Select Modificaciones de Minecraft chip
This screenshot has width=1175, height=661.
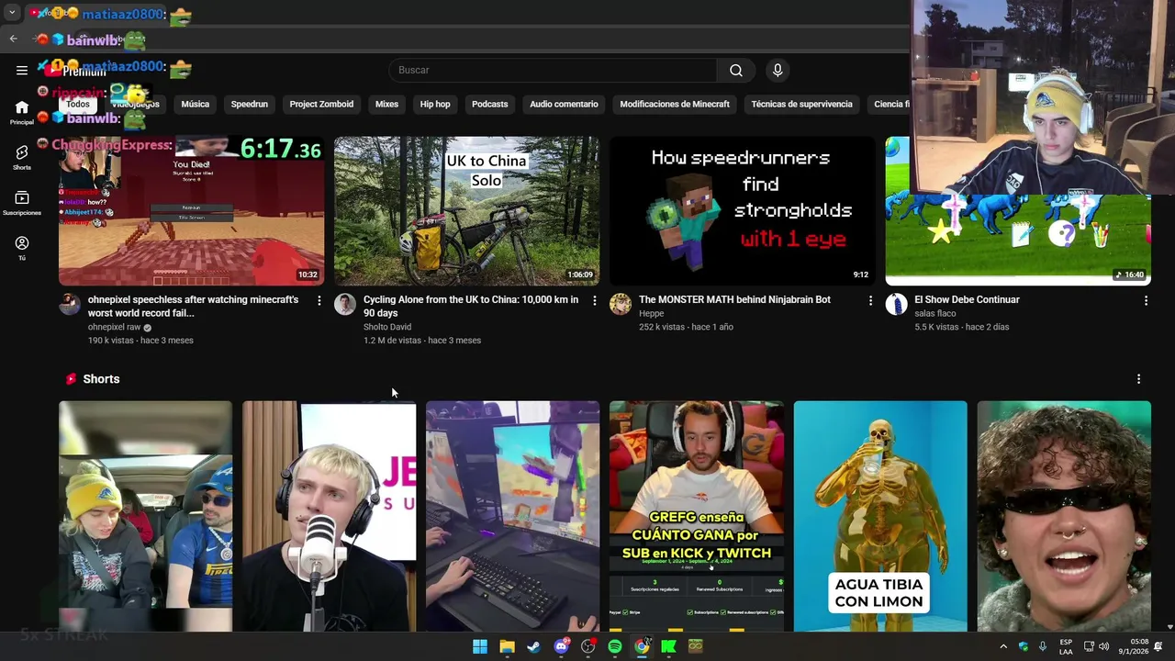(675, 104)
